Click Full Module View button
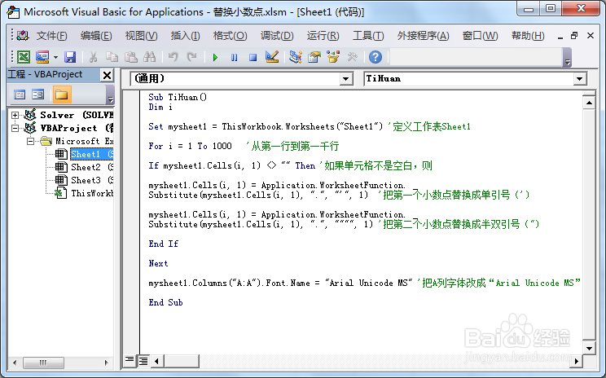Viewport: 606px width, 378px height. [x=143, y=360]
